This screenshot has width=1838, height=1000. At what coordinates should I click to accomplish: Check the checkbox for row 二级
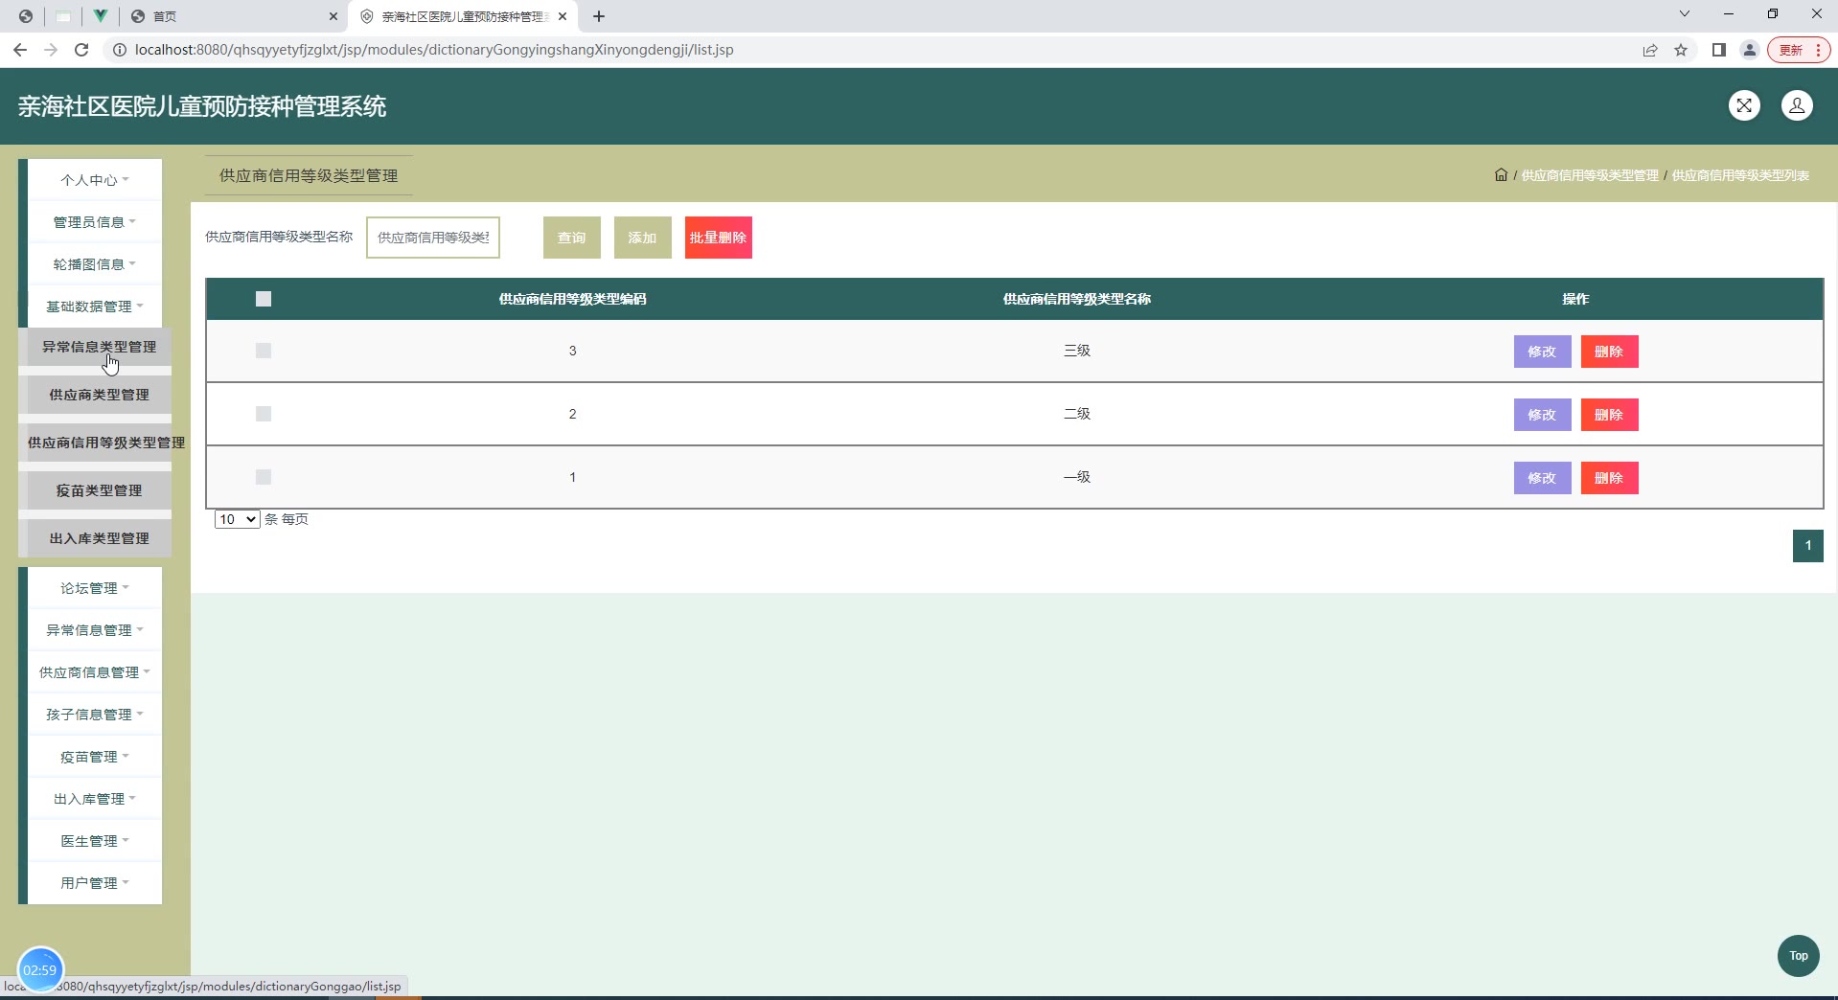[x=264, y=414]
